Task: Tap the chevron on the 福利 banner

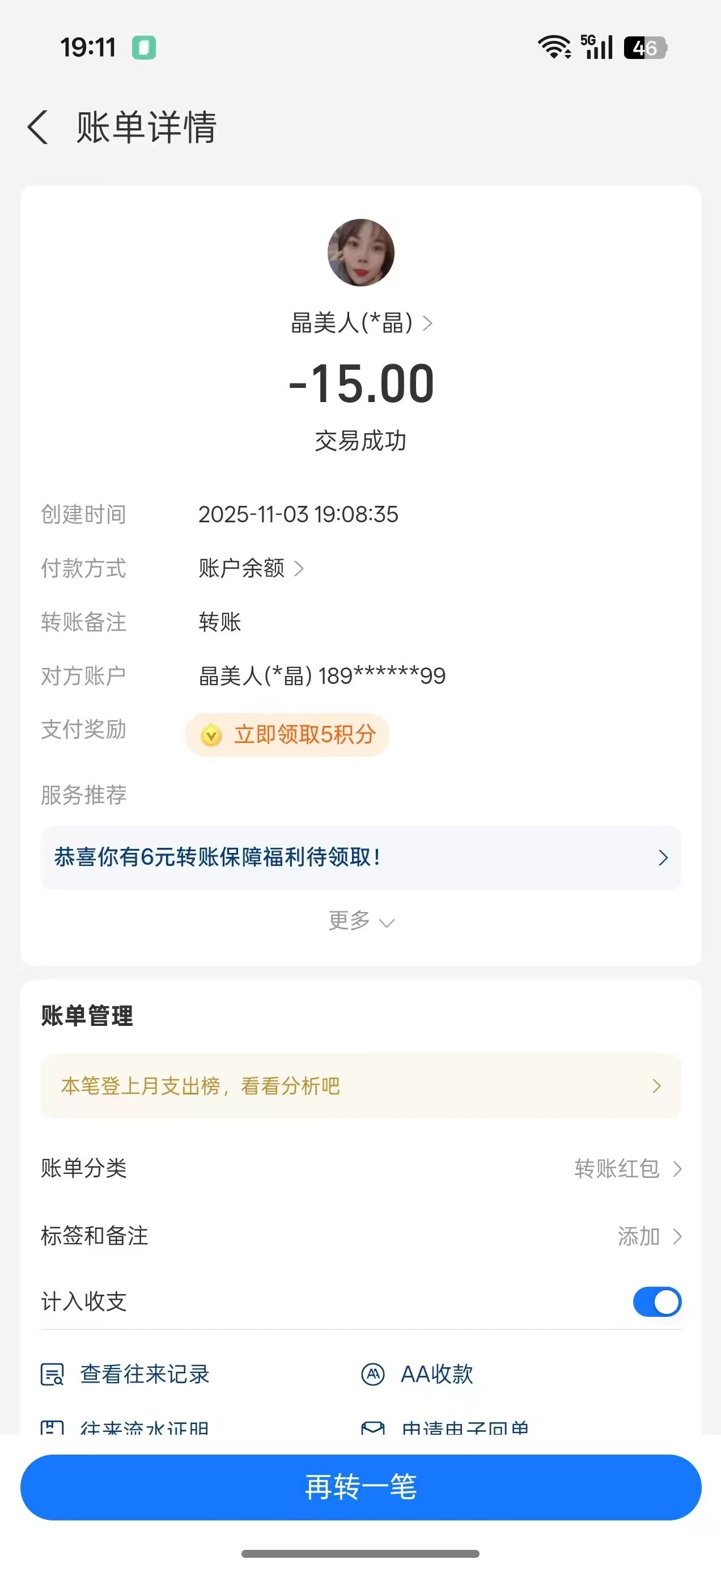Action: pos(663,857)
